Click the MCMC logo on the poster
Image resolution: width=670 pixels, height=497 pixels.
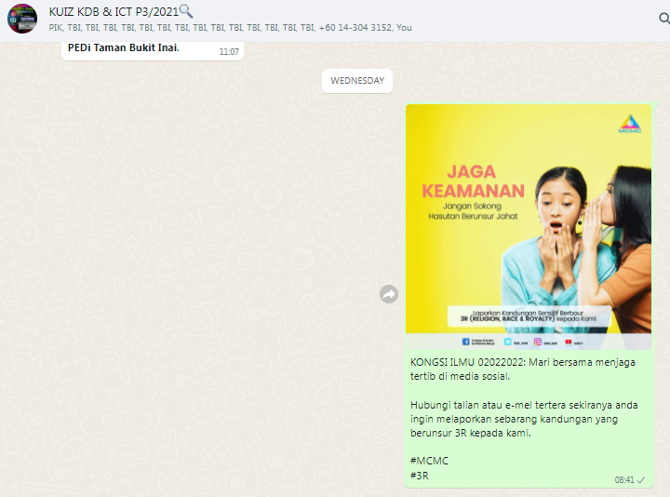pyautogui.click(x=630, y=125)
